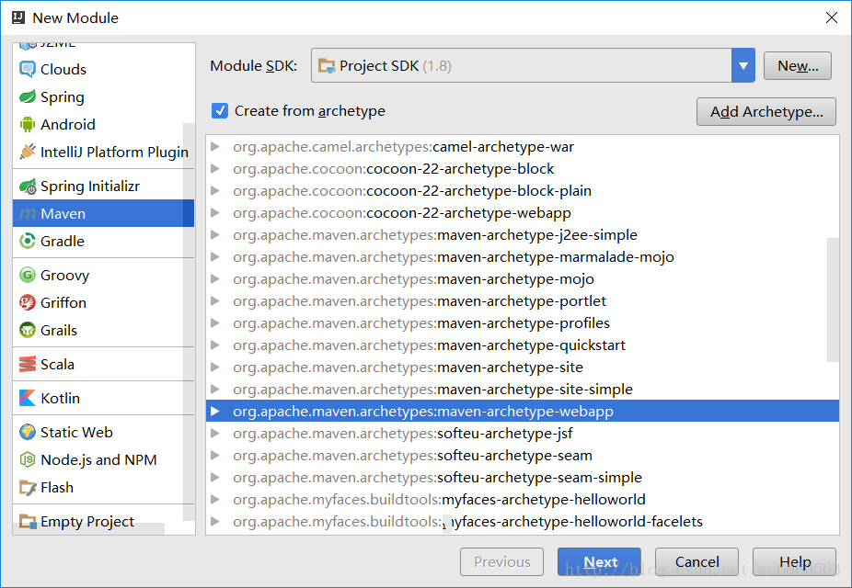852x588 pixels.
Task: Click the Android module type icon
Action: tap(29, 124)
